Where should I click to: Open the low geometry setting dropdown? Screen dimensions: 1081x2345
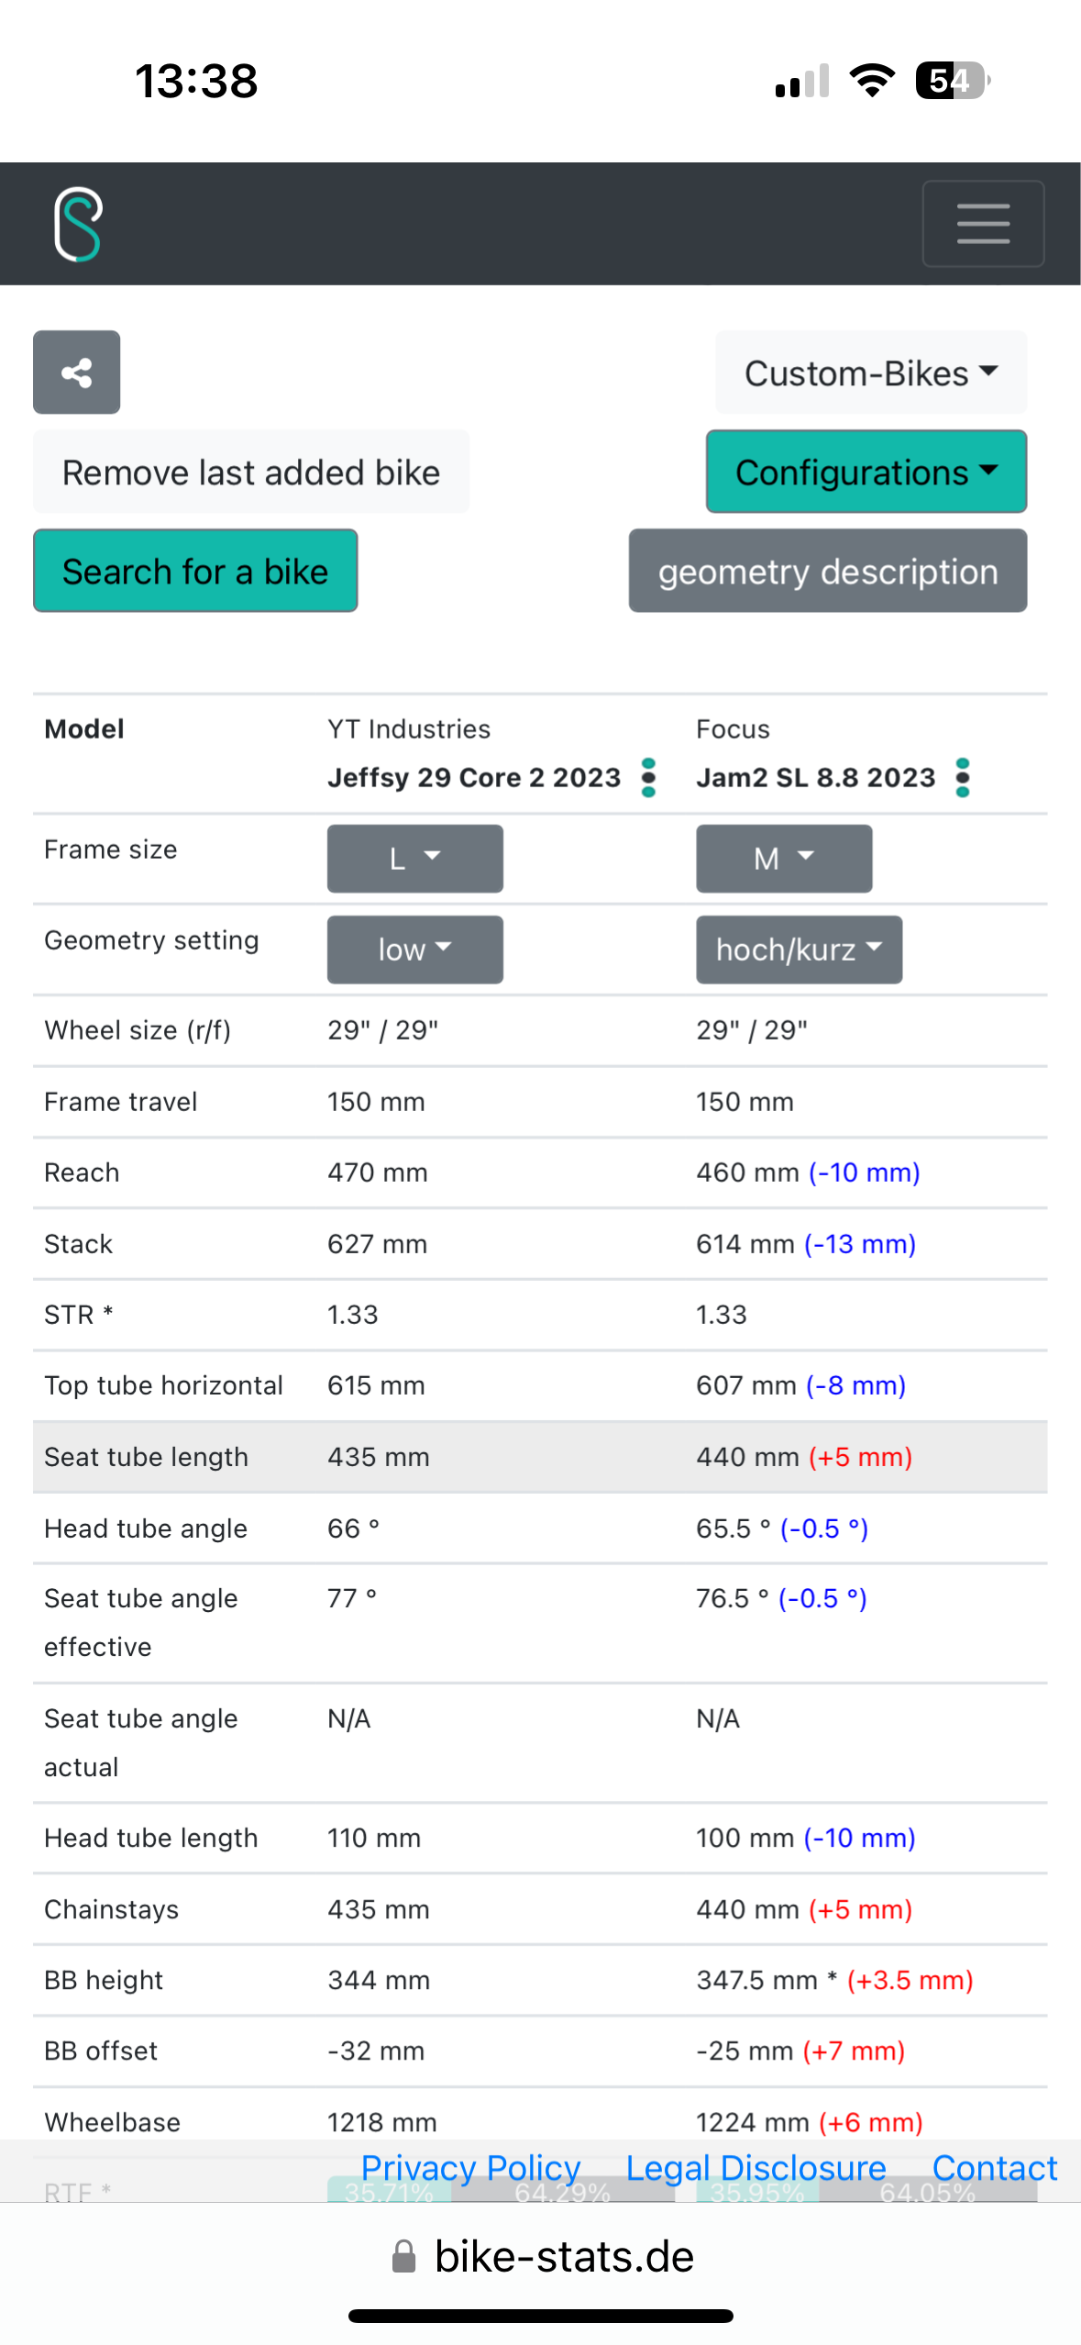tap(414, 950)
